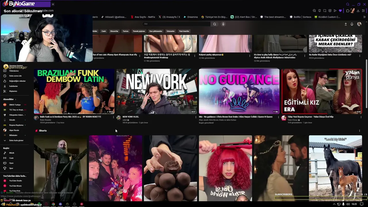Select the Turizm filter chip
Image resolution: width=368 pixels, height=207 pixels.
[x=126, y=31]
